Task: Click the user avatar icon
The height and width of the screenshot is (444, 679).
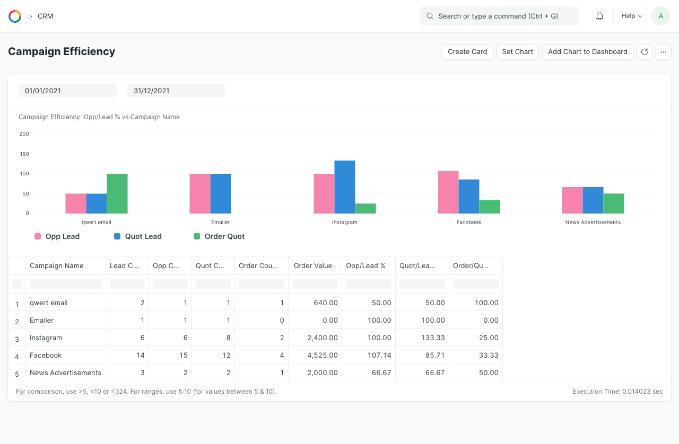Action: [660, 16]
